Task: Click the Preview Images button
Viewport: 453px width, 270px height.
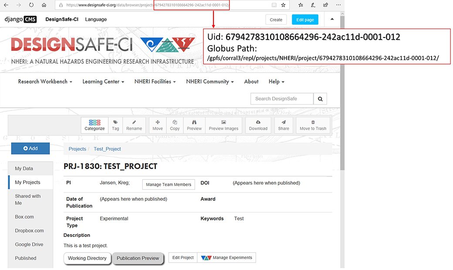Action: pos(223,125)
